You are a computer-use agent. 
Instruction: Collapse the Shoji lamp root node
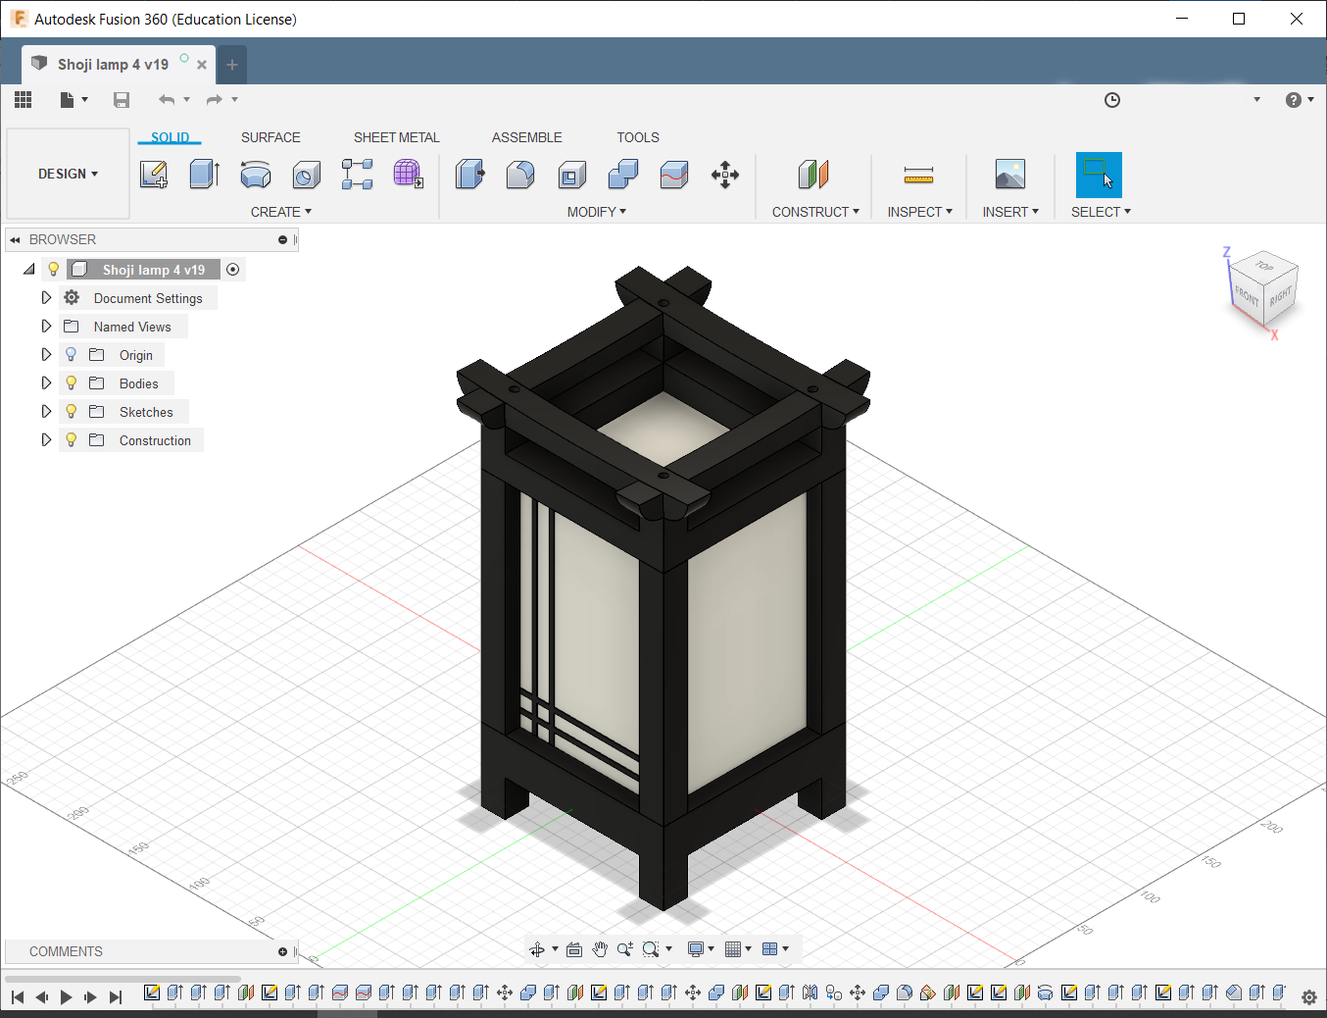[29, 269]
